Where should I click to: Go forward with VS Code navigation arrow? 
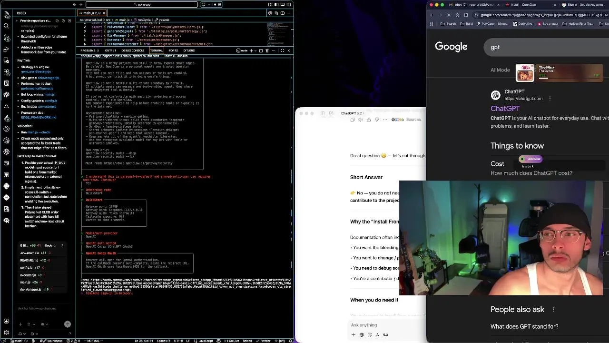pos(81,4)
